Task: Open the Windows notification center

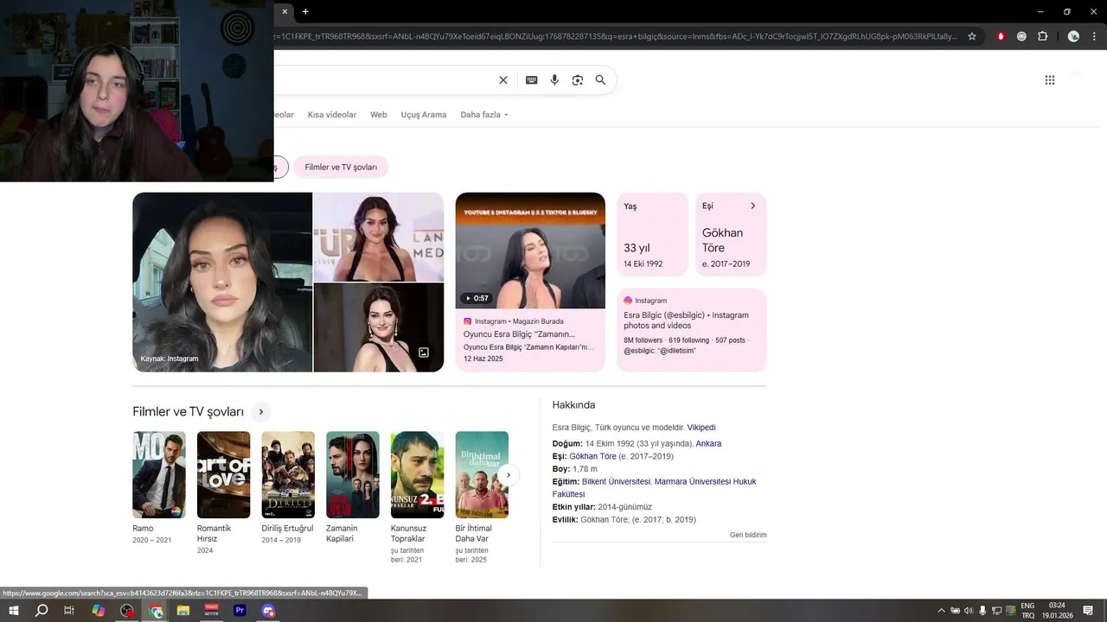Action: pos(1088,611)
